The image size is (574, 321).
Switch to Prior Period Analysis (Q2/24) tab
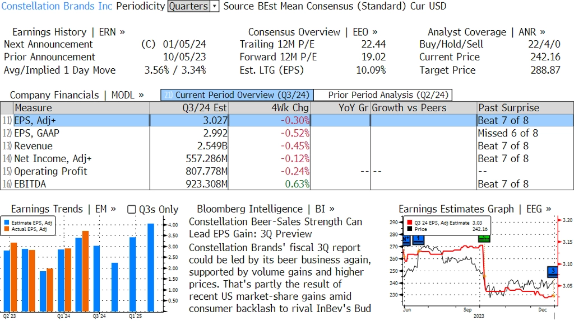[x=383, y=95]
